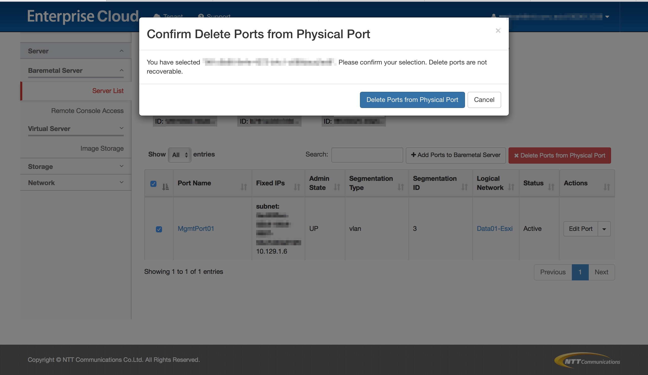Image resolution: width=648 pixels, height=375 pixels.
Task: Click the NTT Communications logo
Action: point(587,360)
